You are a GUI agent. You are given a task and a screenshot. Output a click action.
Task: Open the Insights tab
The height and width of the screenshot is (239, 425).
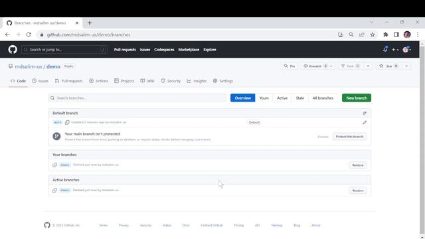coord(197,81)
